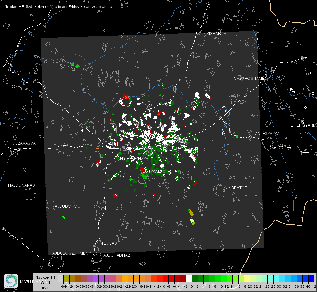
Task: Click the VÁSÁROSNAMÉNY map label
Action: pos(252,79)
